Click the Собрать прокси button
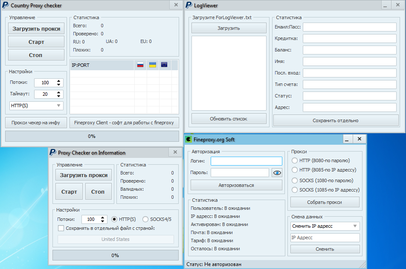The height and width of the screenshot is (269, 406). pos(325,202)
